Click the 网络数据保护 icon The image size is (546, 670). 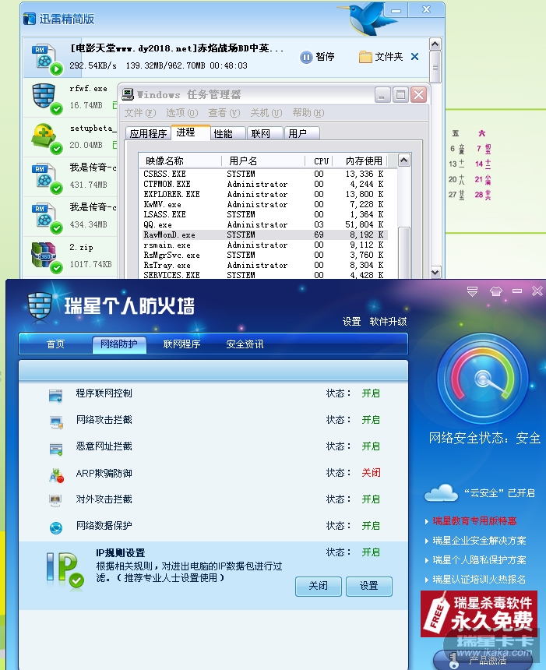[56, 527]
